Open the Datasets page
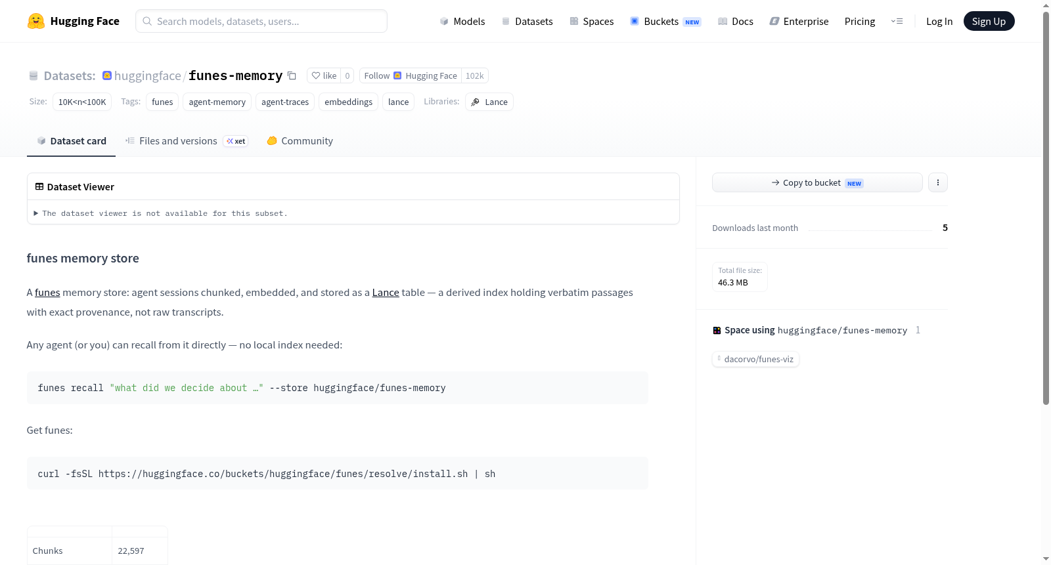Image resolution: width=1051 pixels, height=565 pixels. 527,22
